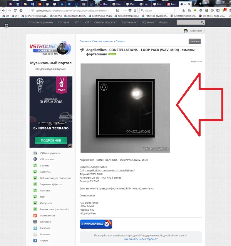
Task: Open the settings gear icon below navbar
Action: (x=7, y=25)
